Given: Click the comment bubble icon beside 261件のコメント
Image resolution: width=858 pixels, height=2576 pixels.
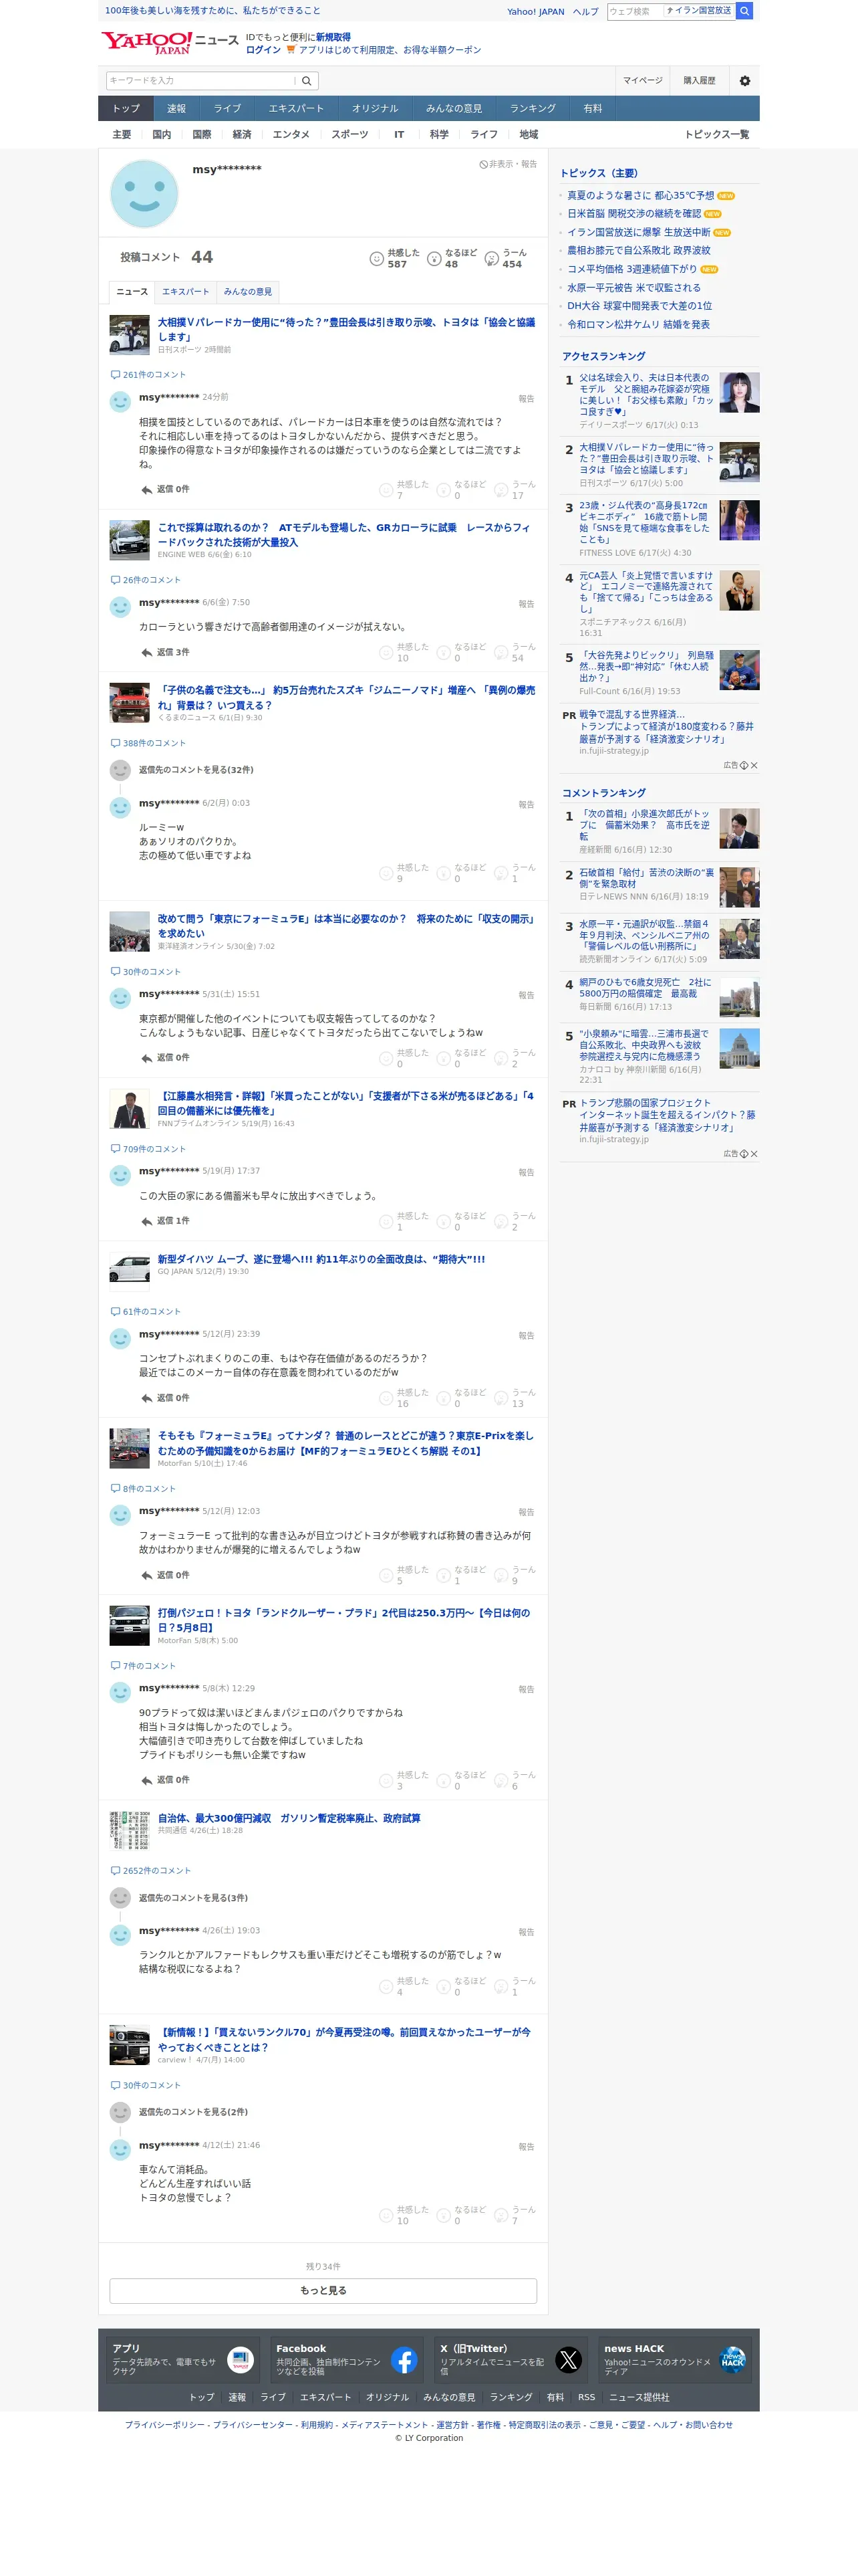Looking at the screenshot, I should 115,375.
